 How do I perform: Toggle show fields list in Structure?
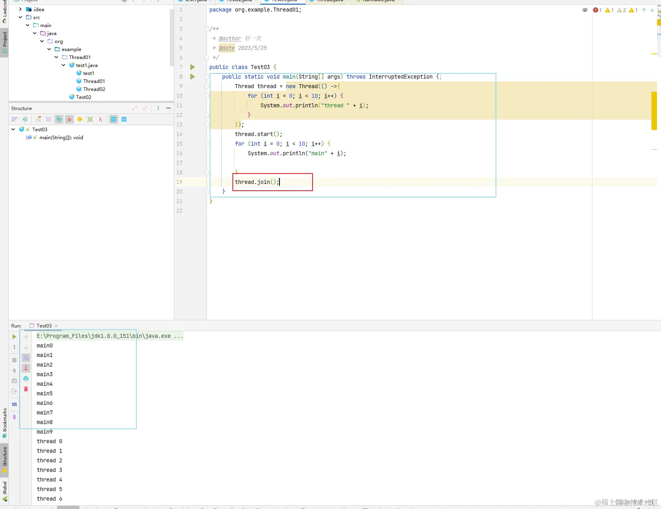49,119
